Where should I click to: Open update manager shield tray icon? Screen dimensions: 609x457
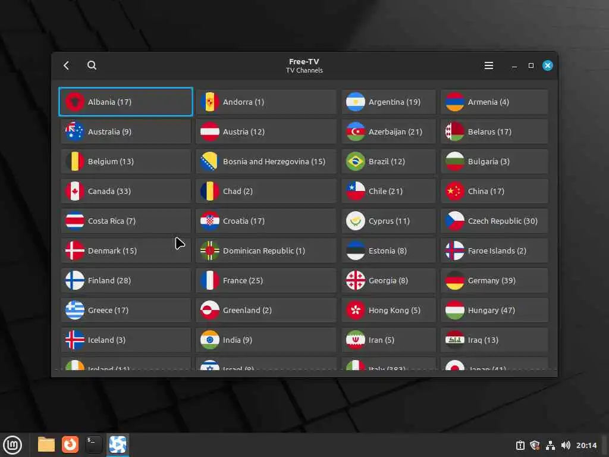click(x=535, y=445)
